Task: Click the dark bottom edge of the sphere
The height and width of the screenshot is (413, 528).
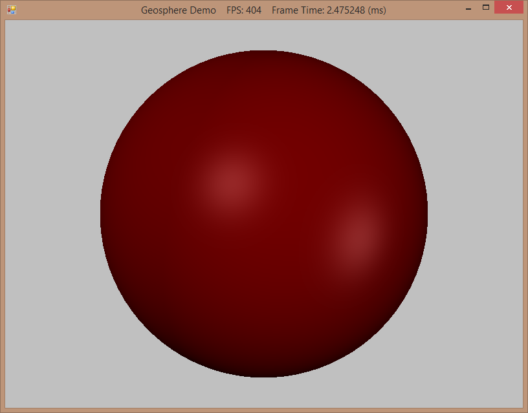Action: tap(264, 371)
